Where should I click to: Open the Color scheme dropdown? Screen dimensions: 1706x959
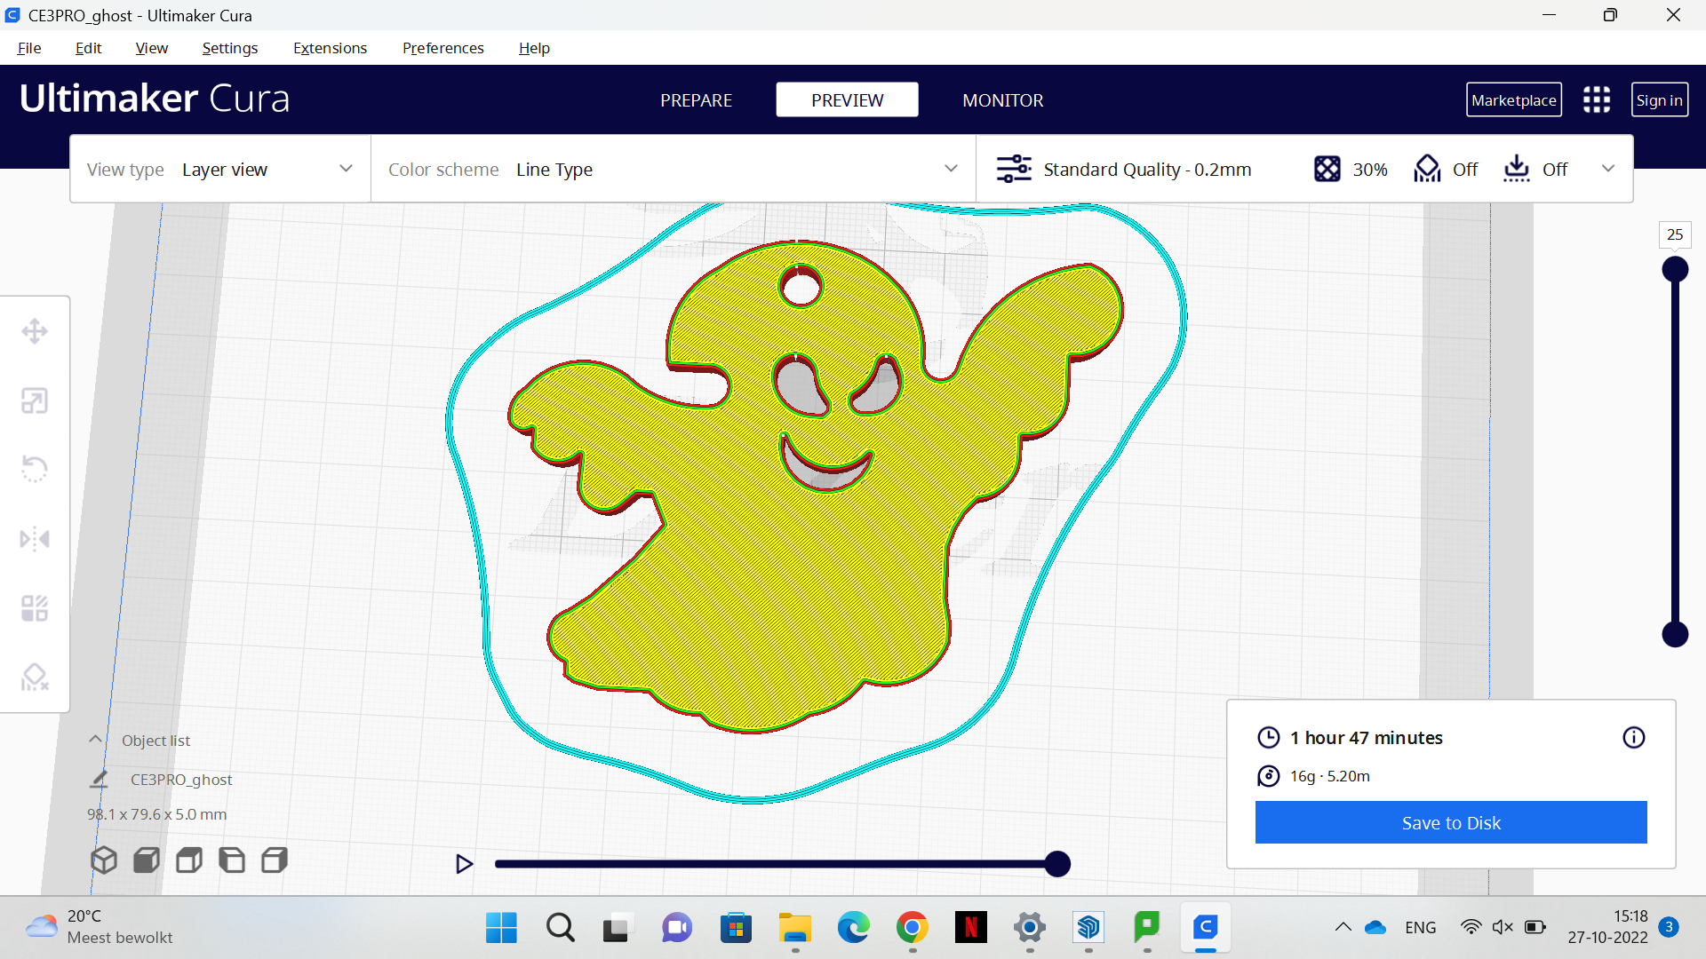click(674, 169)
